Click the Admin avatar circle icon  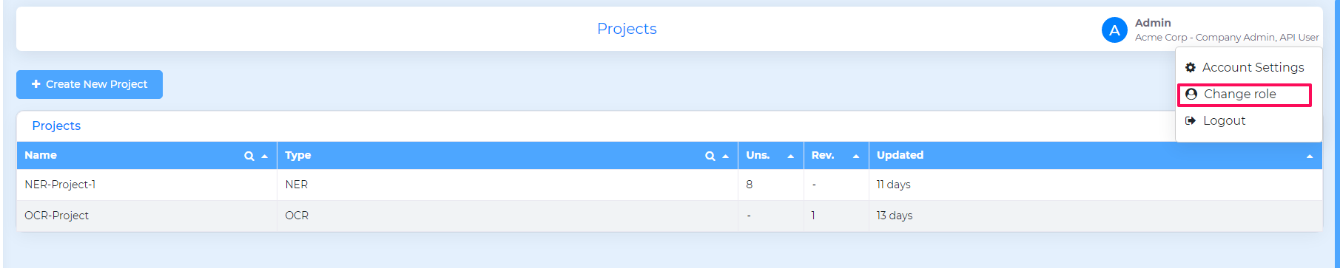point(1114,30)
